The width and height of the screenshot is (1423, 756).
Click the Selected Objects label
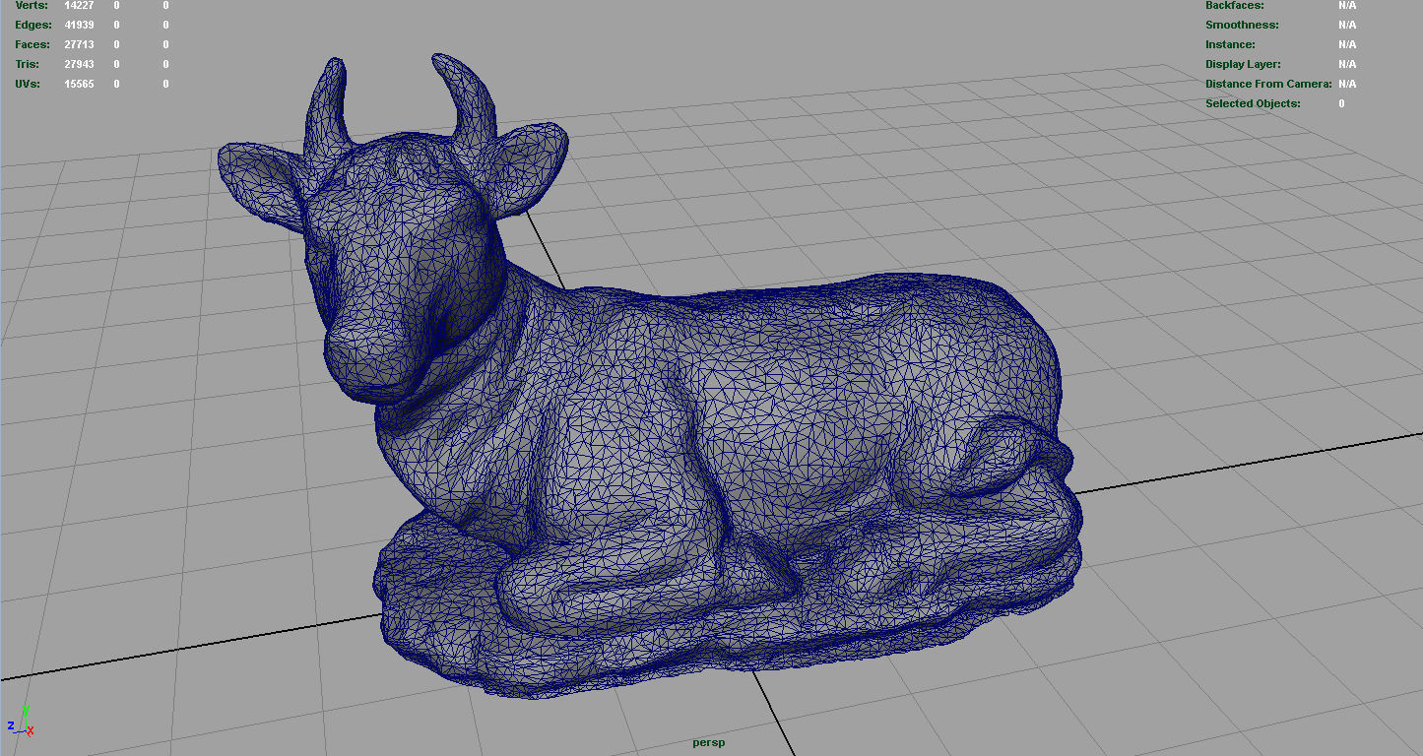(x=1253, y=103)
